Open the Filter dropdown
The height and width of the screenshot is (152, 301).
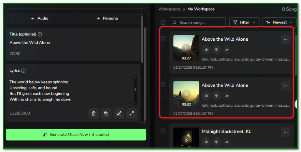click(244, 22)
